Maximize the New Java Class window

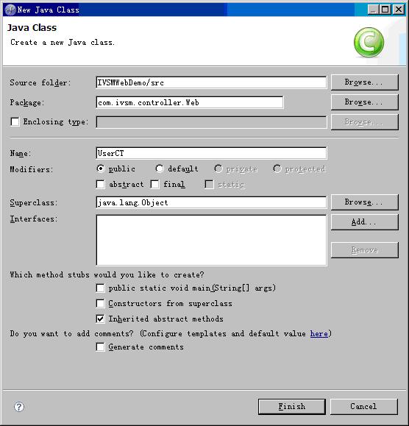pyautogui.click(x=385, y=10)
